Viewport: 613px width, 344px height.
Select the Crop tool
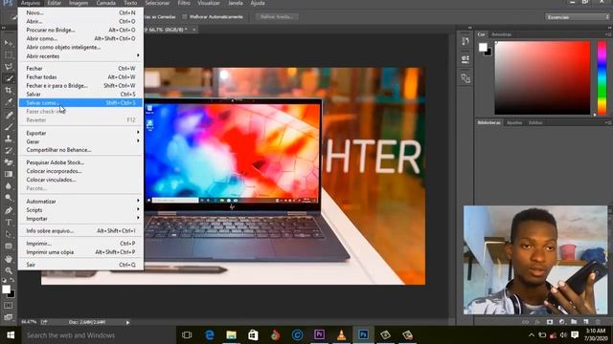coord(9,91)
